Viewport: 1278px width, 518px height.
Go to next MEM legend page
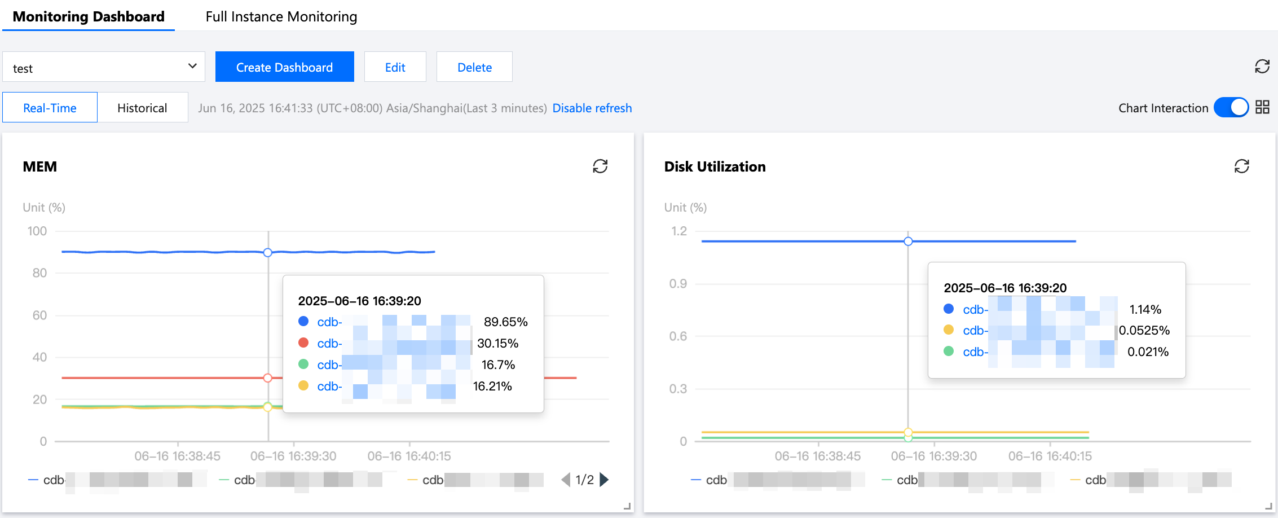[605, 480]
